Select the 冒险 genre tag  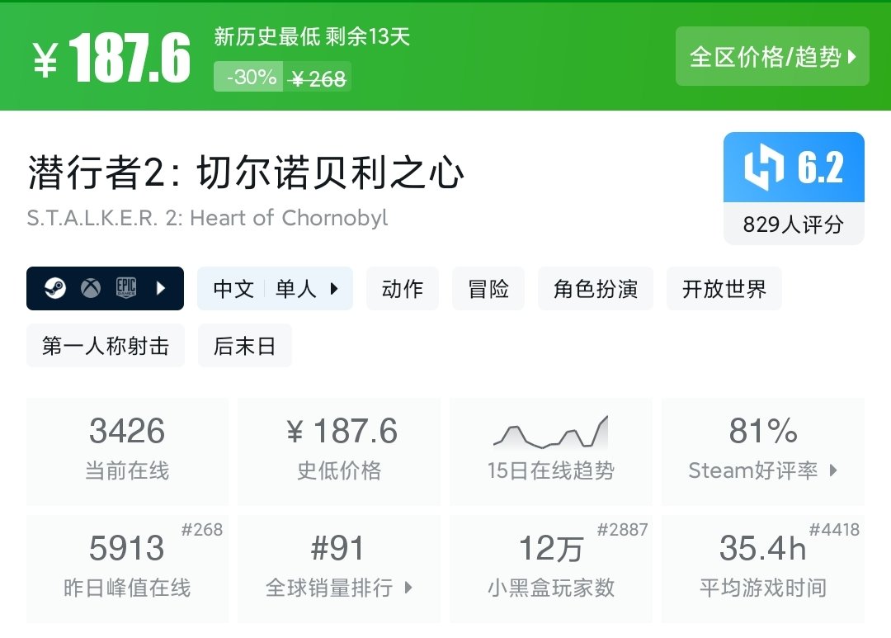click(x=488, y=288)
